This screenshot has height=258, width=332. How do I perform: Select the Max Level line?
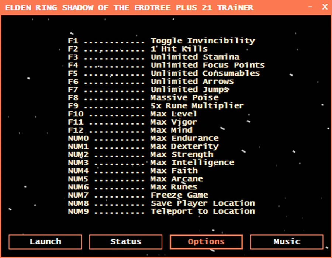pyautogui.click(x=132, y=114)
